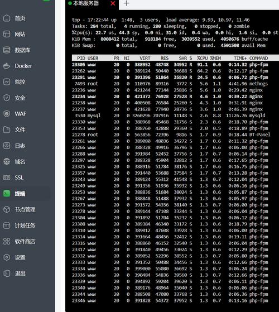Click the 退出 logout icon

pos(7,273)
